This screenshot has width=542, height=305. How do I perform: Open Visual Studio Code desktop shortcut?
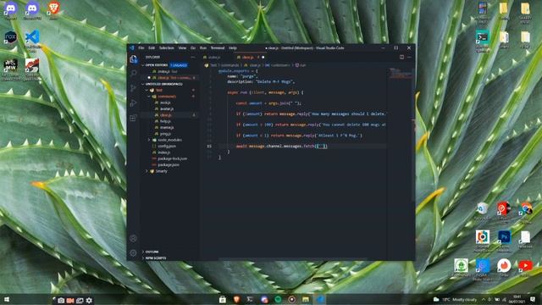pyautogui.click(x=32, y=40)
